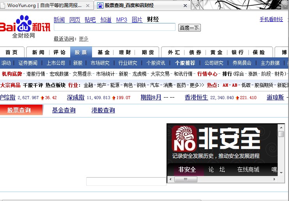Image resolution: width=289 pixels, height=201 pixels.
Task: Open the 新闻 link above search
Action: pyautogui.click(x=59, y=20)
